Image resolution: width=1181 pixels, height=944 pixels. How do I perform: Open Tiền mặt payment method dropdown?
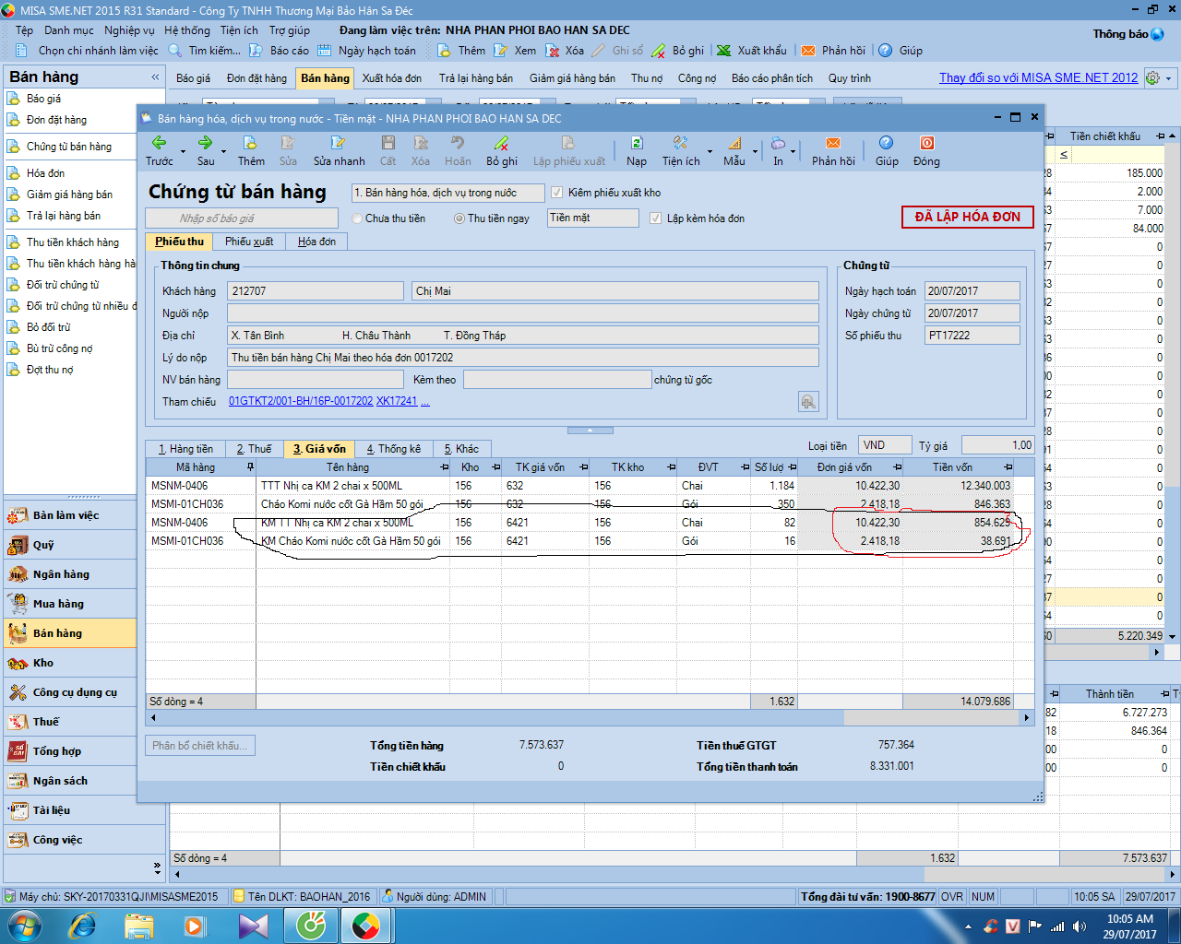[x=592, y=218]
